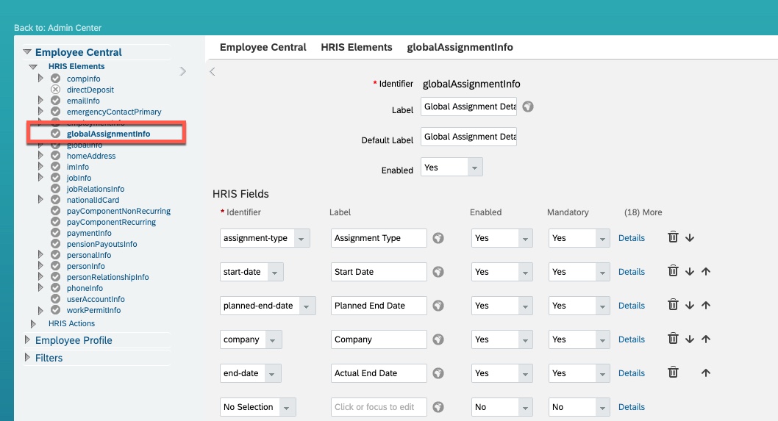Open Details for end-date field
This screenshot has height=421, width=778.
pos(631,373)
